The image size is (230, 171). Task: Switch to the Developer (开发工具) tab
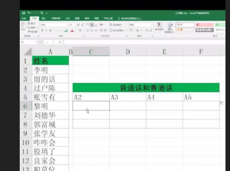108,18
